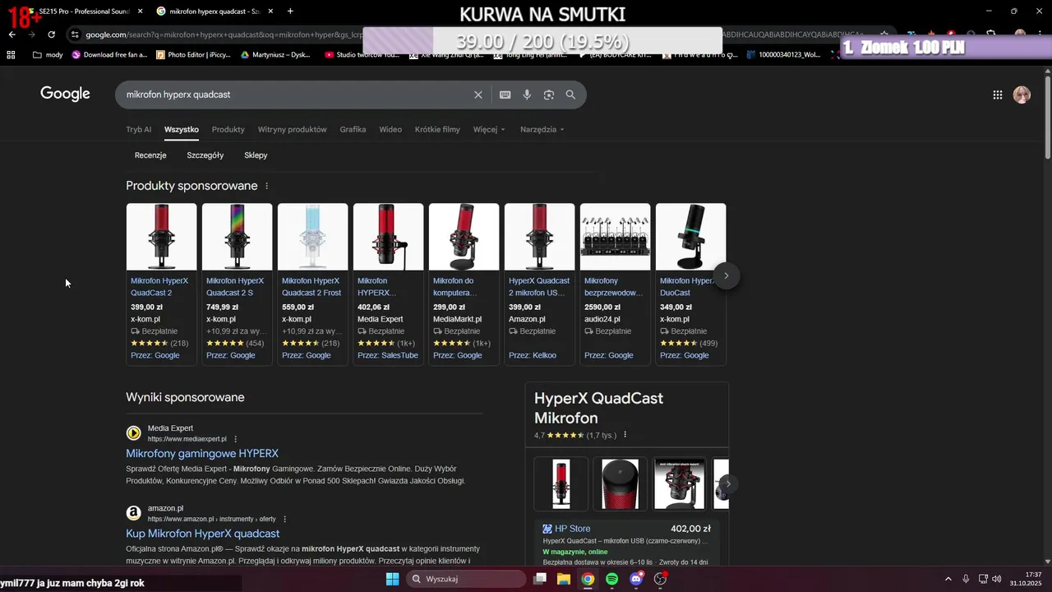Switch to 'Grafika' images tab

[353, 129]
